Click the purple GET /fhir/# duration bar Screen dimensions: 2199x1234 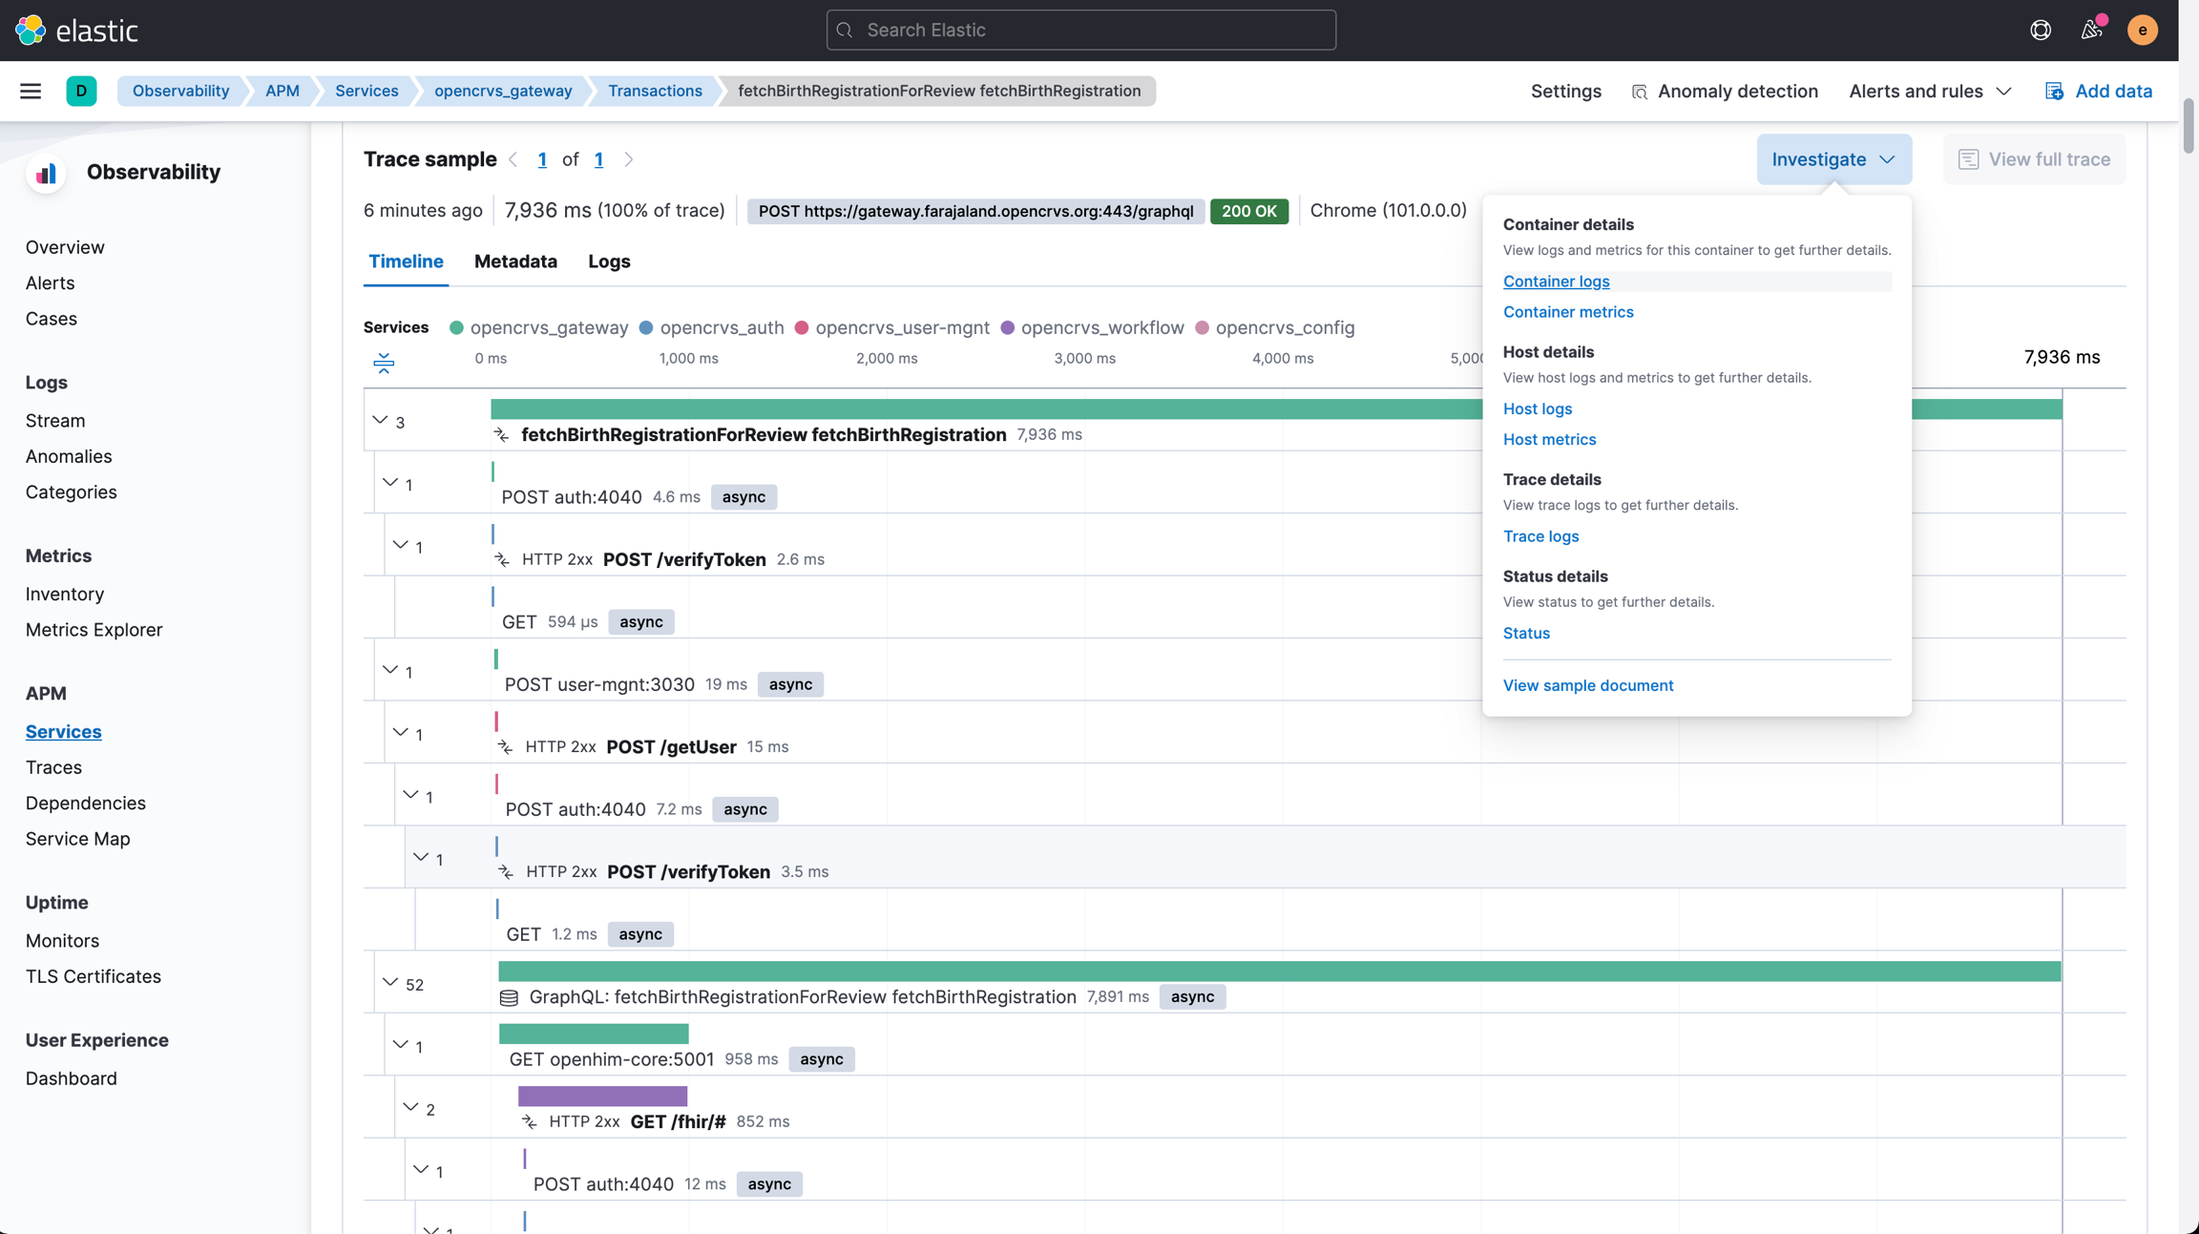tap(602, 1096)
